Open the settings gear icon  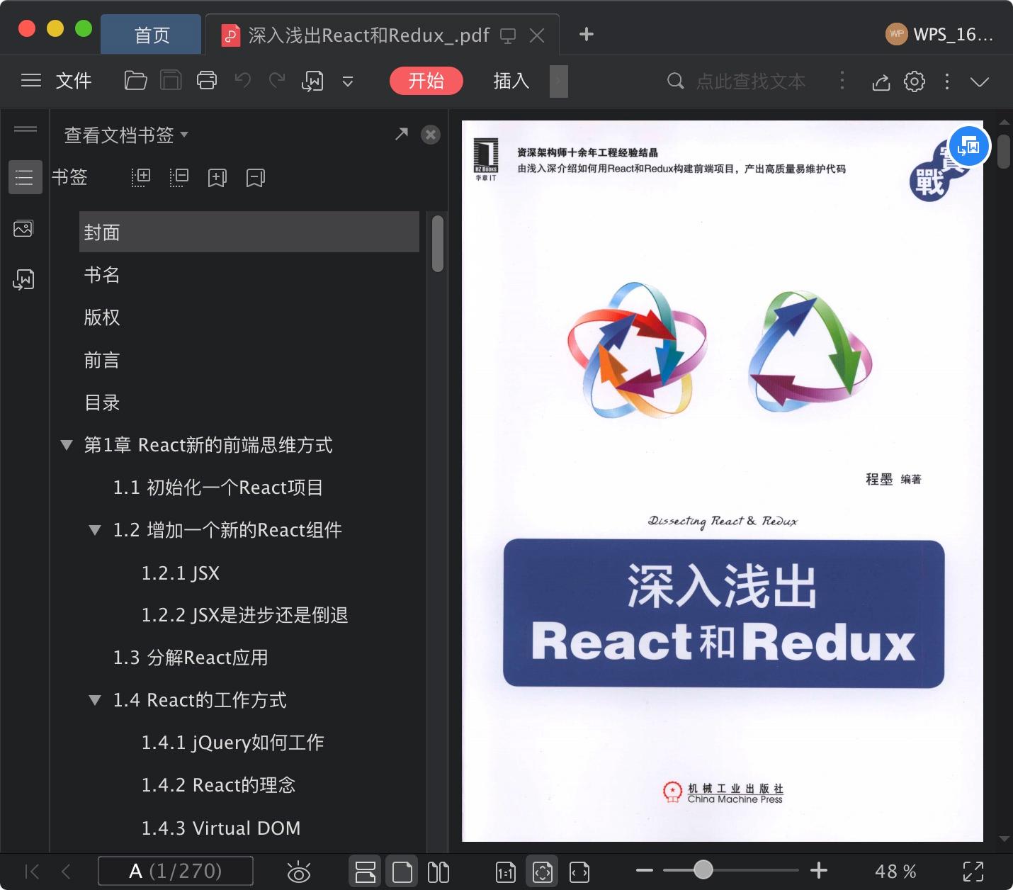click(915, 81)
